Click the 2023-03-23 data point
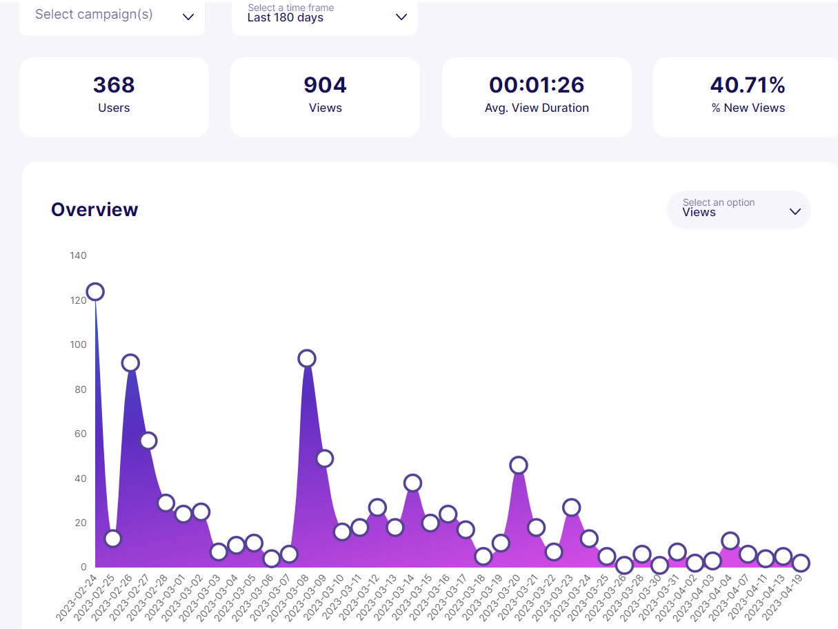 tap(571, 507)
